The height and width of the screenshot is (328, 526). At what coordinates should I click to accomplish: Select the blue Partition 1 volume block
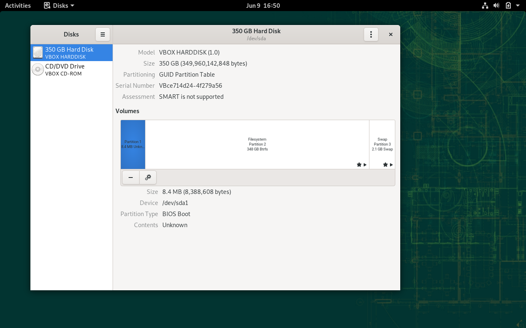click(x=133, y=144)
